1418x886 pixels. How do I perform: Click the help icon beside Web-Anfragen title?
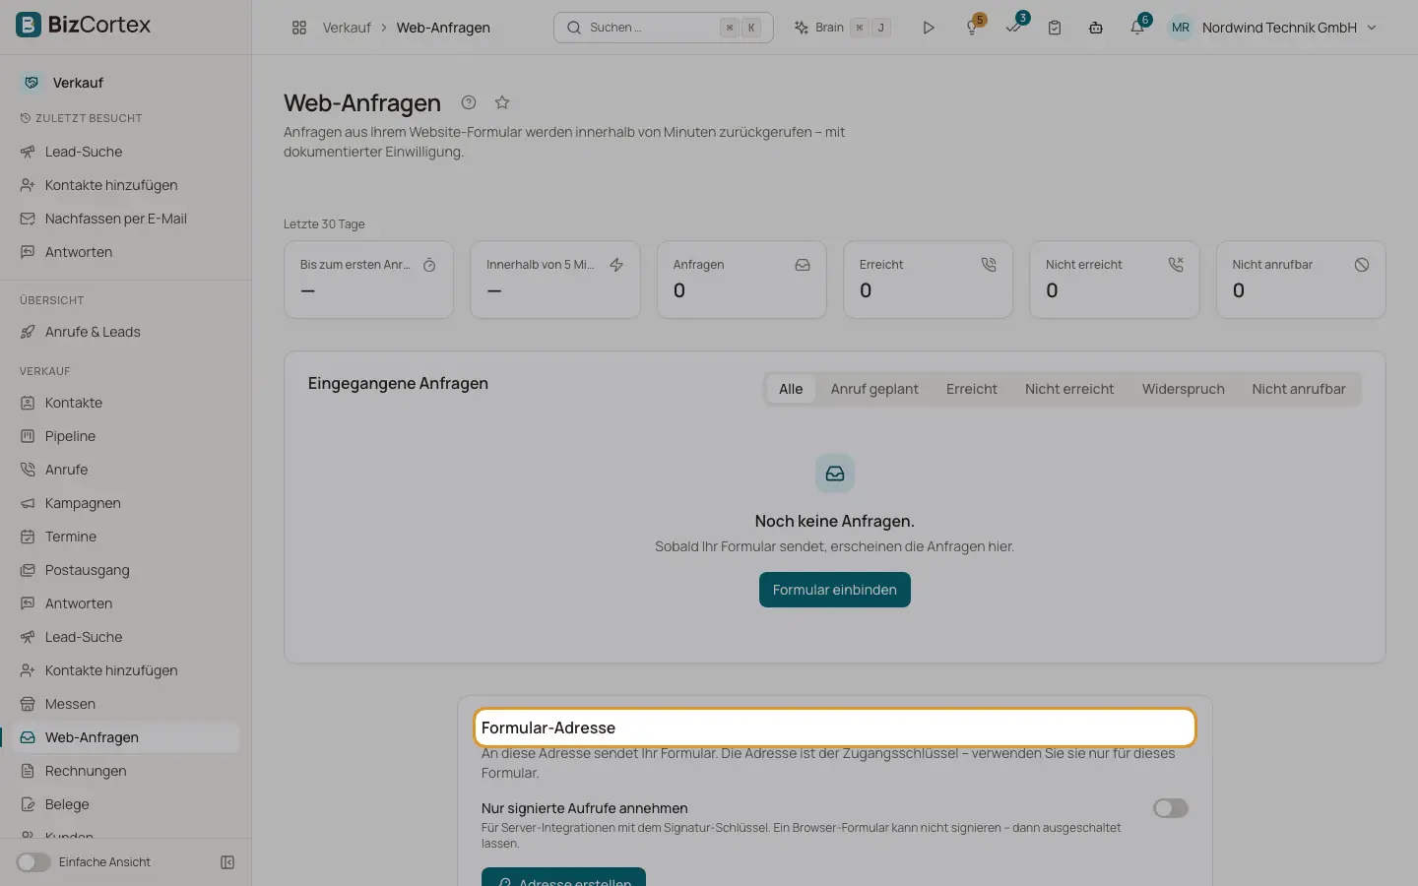pyautogui.click(x=469, y=102)
